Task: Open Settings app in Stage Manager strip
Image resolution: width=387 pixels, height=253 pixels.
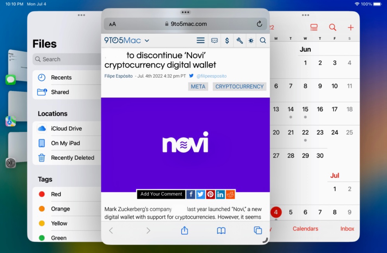Action: click(11, 163)
